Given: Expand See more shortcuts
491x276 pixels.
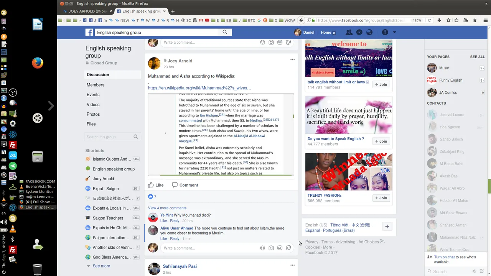Looking at the screenshot, I should point(101,266).
